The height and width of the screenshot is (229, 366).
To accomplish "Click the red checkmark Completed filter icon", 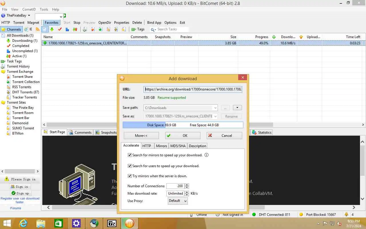I will (60, 29).
